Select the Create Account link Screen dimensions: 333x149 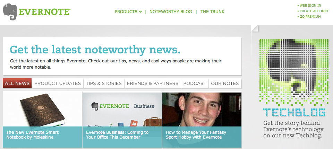[314, 11]
